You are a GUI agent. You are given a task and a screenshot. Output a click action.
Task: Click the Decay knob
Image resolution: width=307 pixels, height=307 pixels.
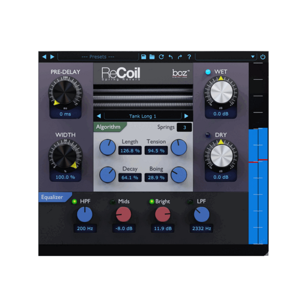point(107,174)
